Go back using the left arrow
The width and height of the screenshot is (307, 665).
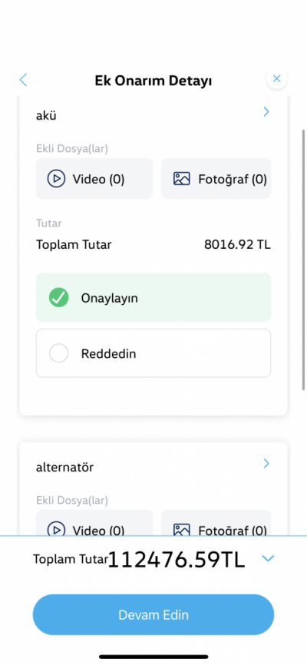(x=23, y=80)
